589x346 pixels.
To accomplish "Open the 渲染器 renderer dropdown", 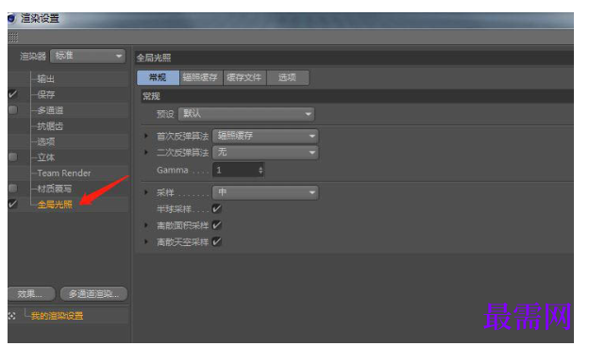I will click(88, 57).
